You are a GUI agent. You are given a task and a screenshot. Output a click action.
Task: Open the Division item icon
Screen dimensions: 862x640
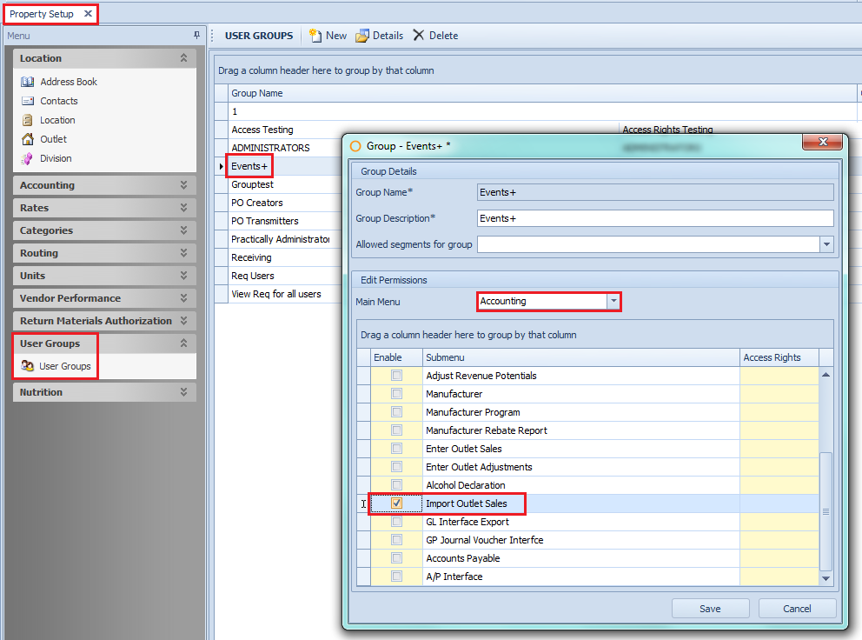coord(27,158)
